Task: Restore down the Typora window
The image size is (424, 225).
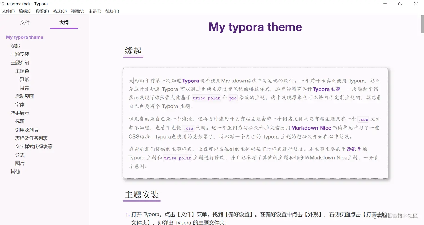Action: 400,4
